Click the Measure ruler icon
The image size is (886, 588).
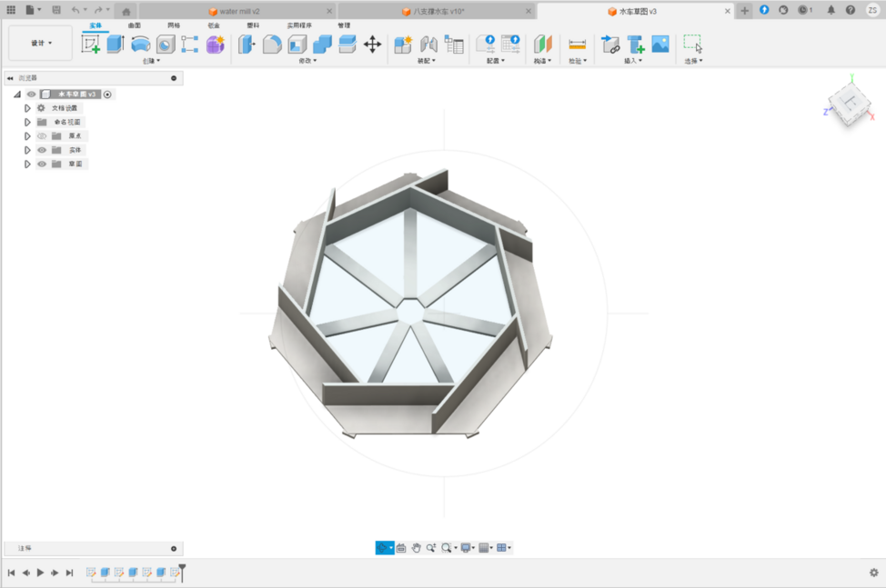tap(577, 45)
